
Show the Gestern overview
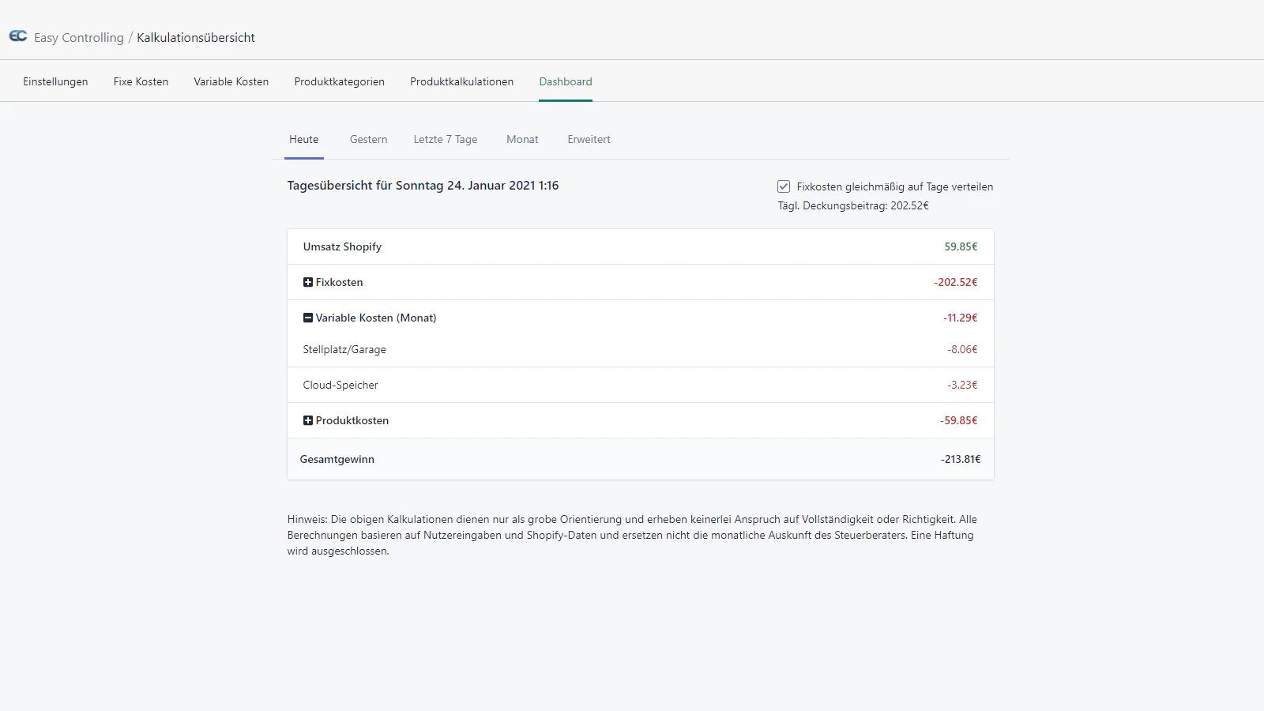click(368, 139)
